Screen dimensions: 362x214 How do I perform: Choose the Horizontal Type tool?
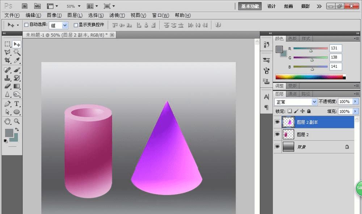[x=17, y=104]
